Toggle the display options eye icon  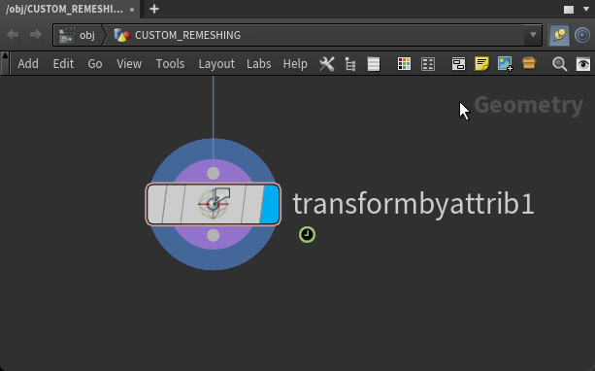click(x=583, y=64)
